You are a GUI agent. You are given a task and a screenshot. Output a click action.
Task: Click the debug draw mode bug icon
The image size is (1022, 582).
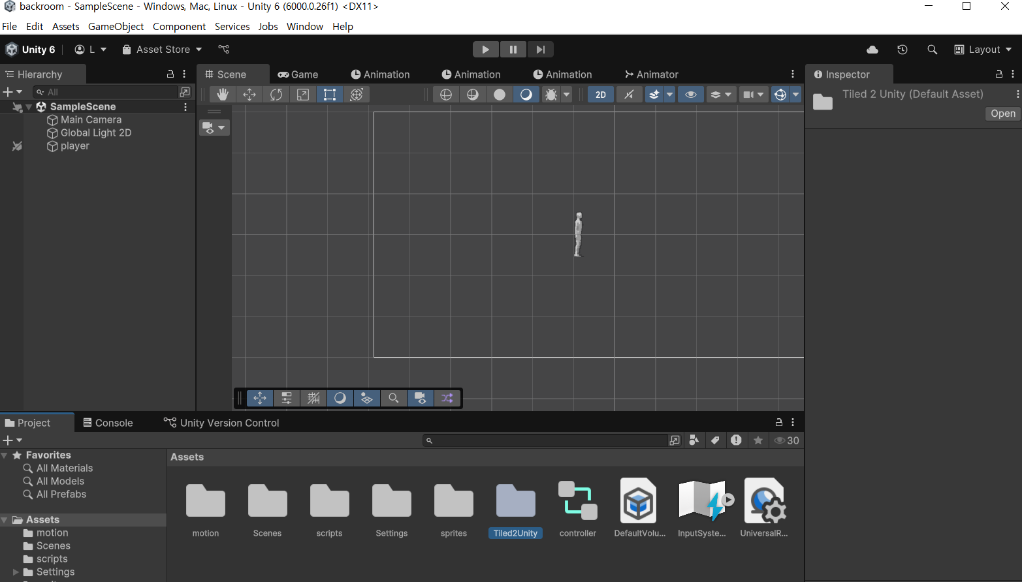point(551,95)
